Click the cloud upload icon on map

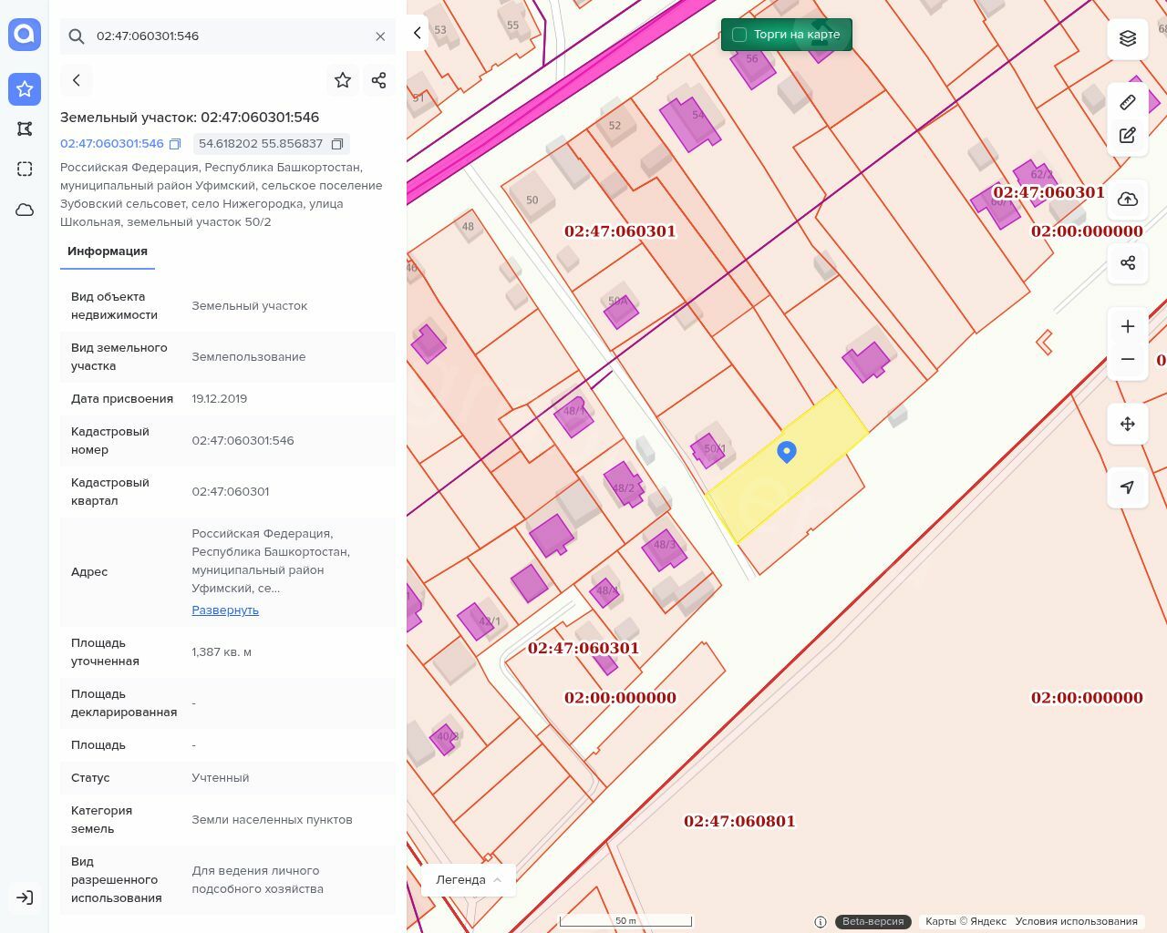click(x=1128, y=200)
